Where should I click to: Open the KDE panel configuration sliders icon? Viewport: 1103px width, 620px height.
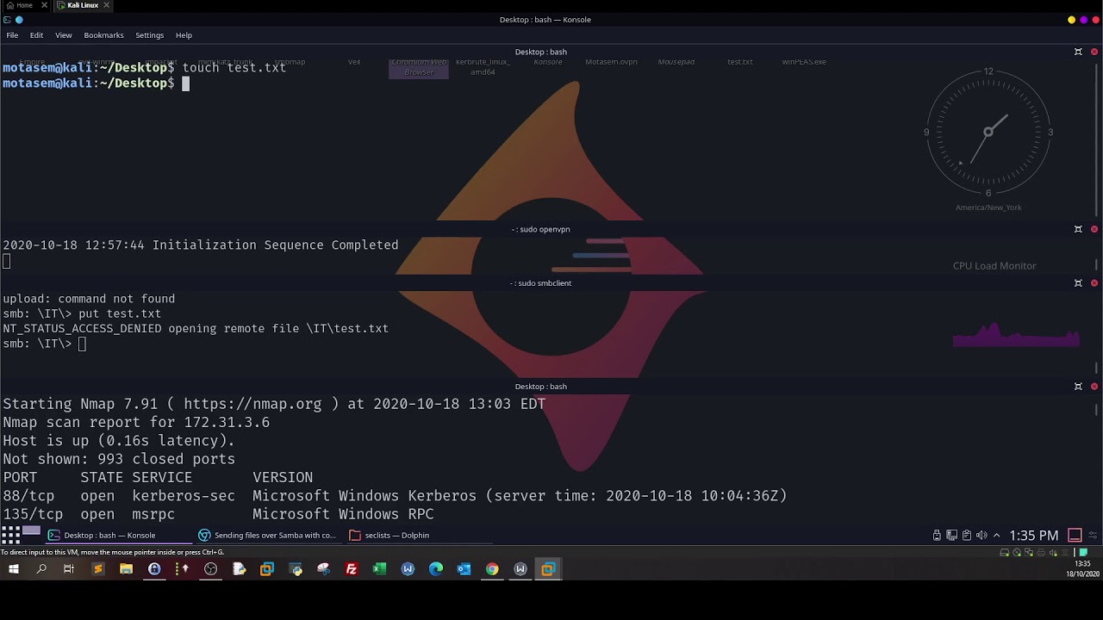tap(1093, 535)
